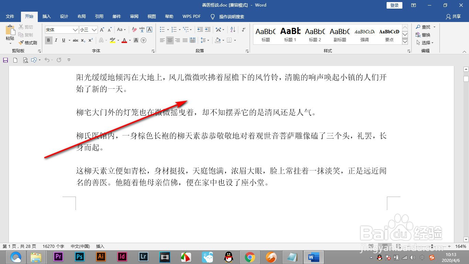Apply yellow text highlight color

tap(113, 40)
